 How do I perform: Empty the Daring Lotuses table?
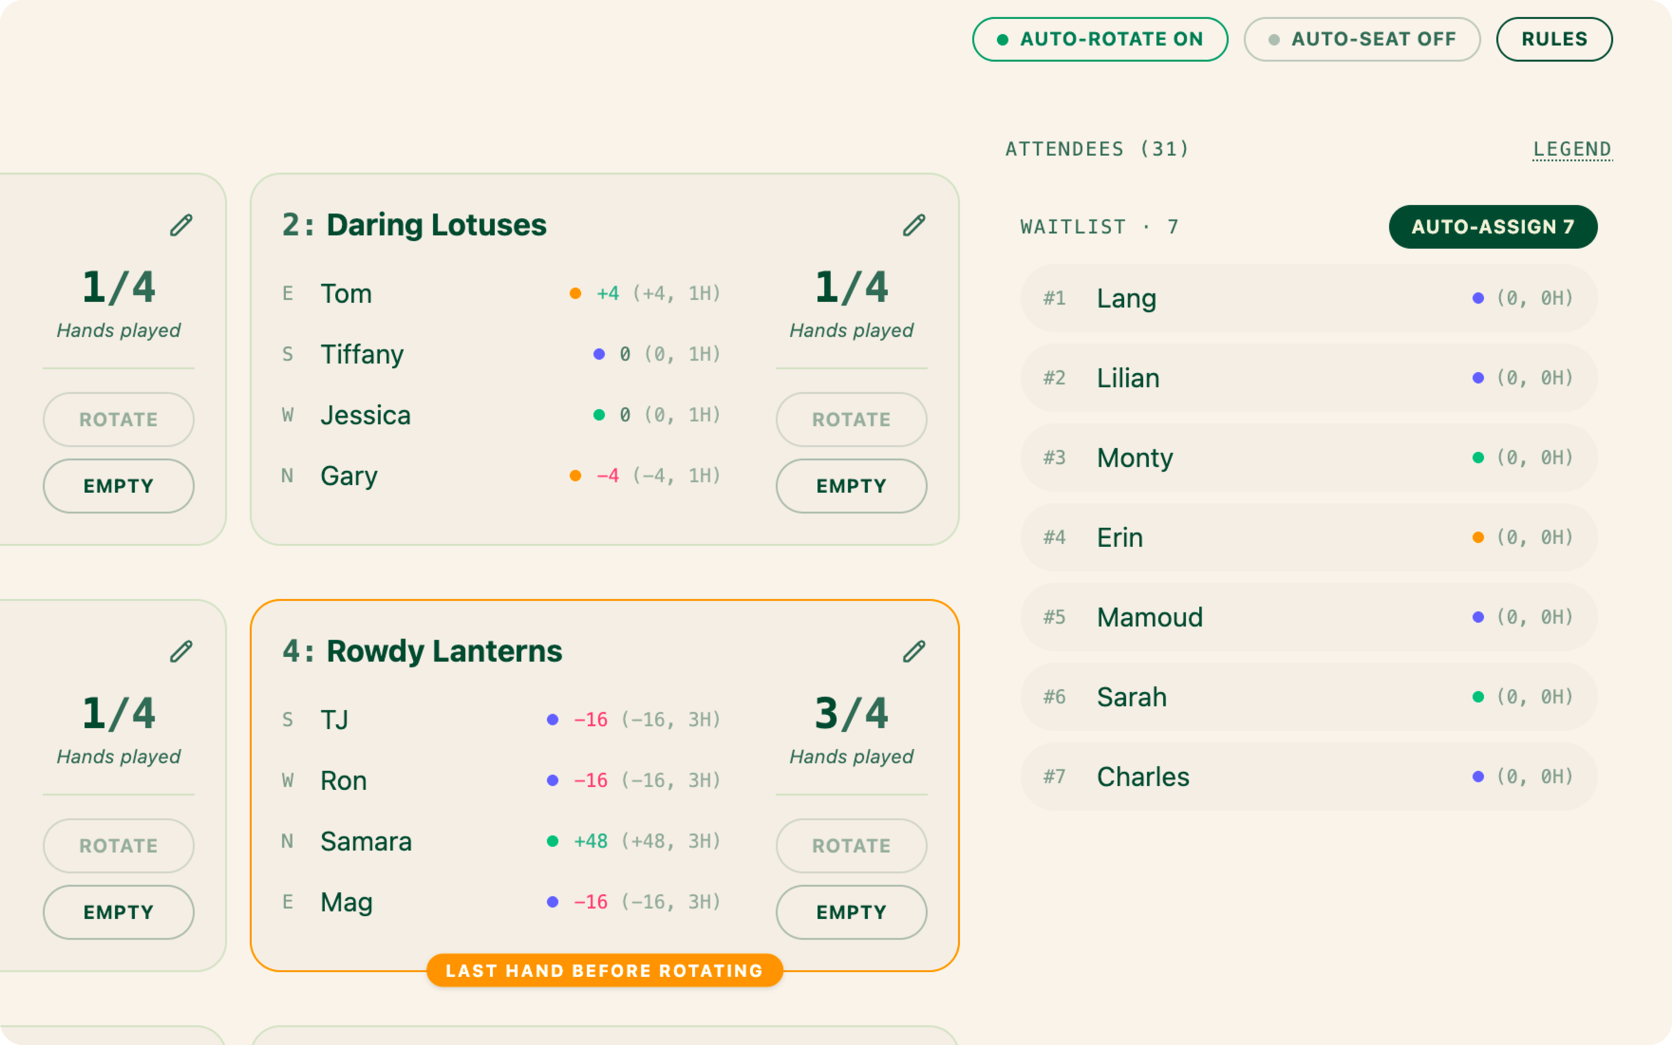point(851,486)
